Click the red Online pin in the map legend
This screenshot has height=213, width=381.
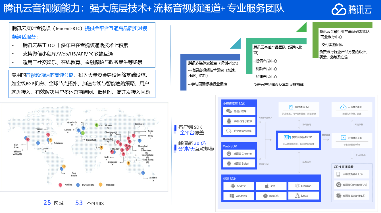click(x=60, y=185)
